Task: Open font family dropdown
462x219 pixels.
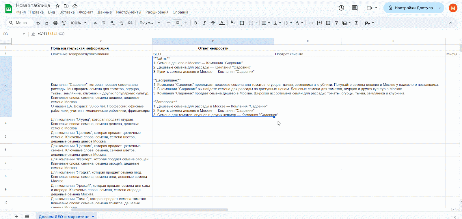Action: point(150,23)
